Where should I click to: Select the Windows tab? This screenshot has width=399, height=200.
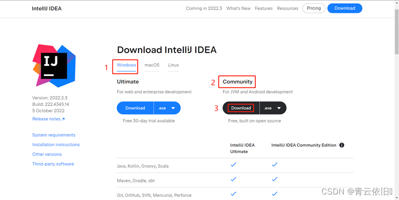(x=126, y=65)
